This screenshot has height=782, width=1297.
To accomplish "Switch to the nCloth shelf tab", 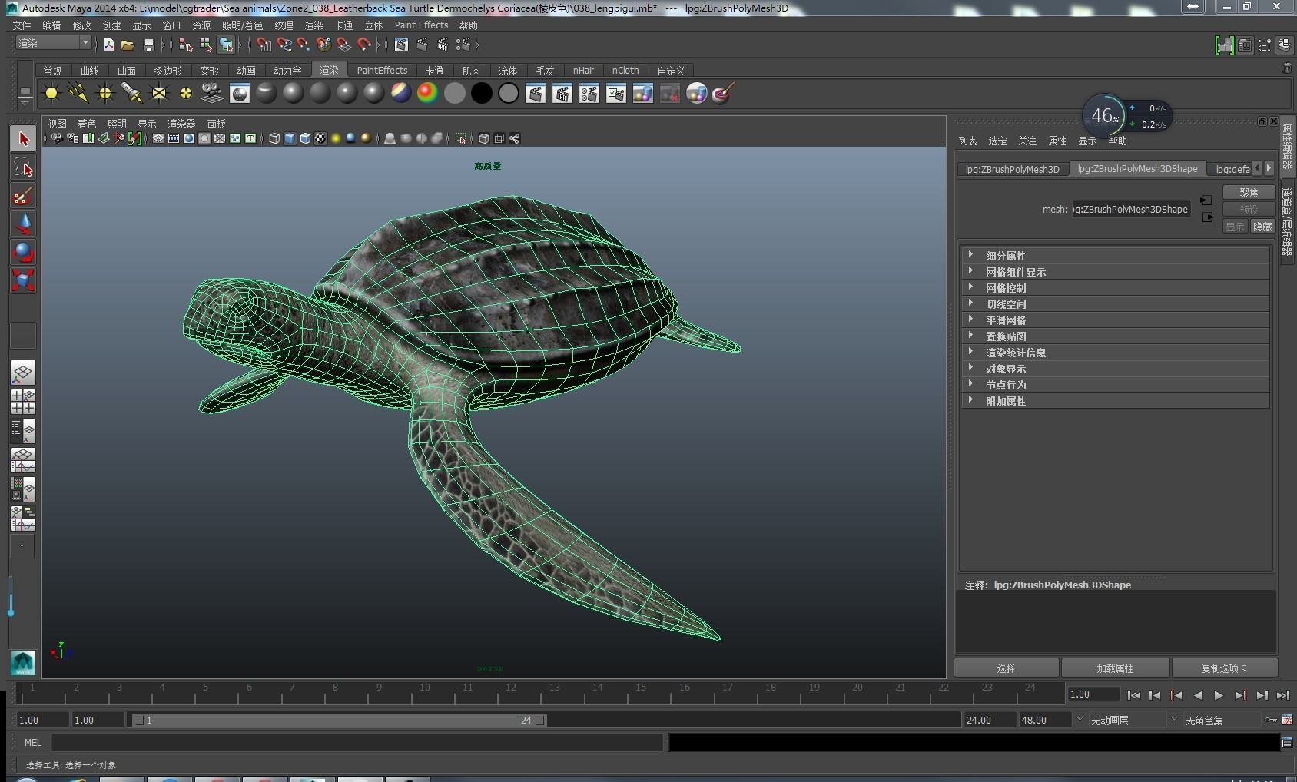I will click(625, 71).
